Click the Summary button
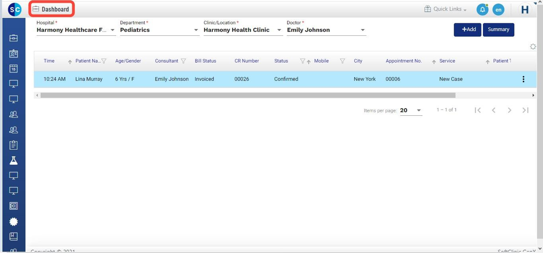The height and width of the screenshot is (253, 543). pos(498,30)
